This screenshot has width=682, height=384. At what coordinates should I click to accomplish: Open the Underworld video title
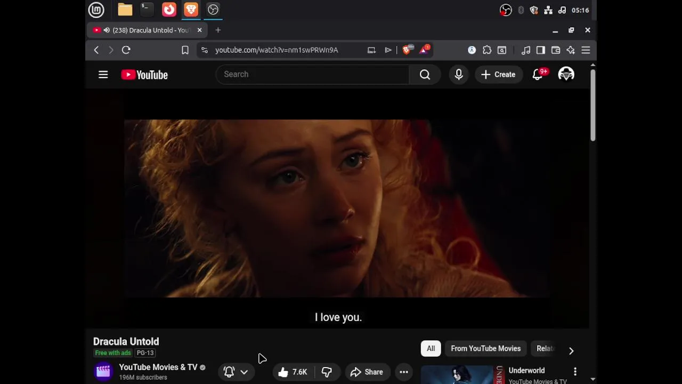pos(526,371)
